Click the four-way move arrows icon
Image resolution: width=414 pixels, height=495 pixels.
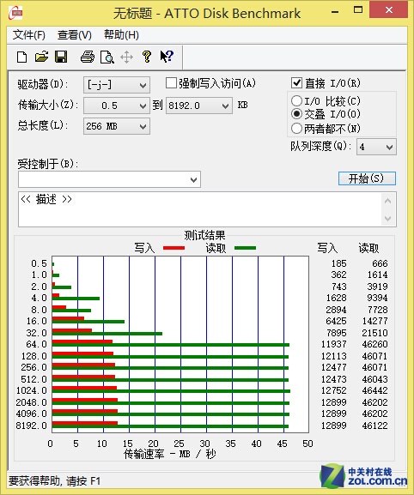coord(126,57)
